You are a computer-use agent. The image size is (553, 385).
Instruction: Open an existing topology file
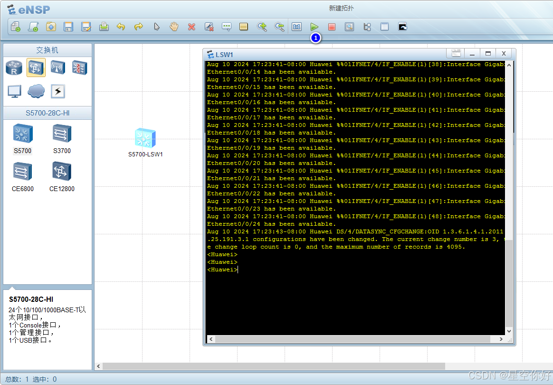click(x=51, y=27)
